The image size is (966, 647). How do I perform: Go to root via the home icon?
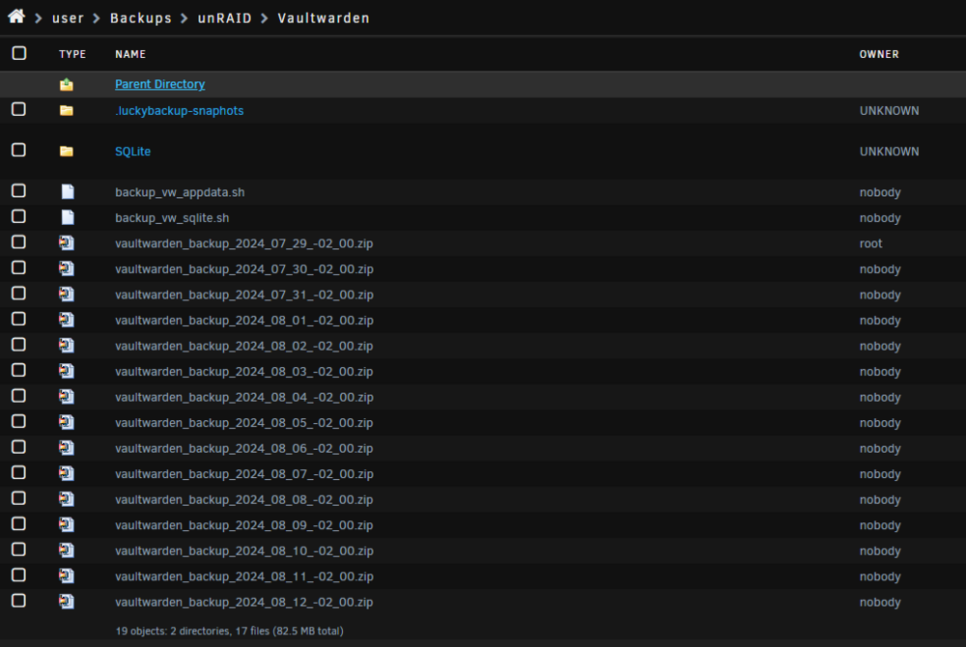tap(16, 16)
